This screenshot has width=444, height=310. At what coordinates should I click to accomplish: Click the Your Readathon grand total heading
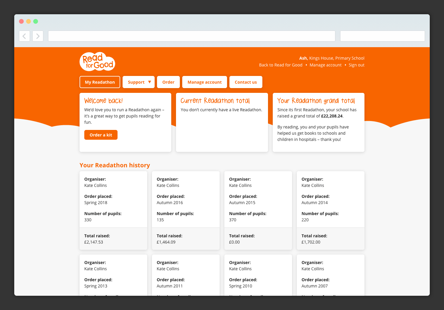click(x=316, y=101)
